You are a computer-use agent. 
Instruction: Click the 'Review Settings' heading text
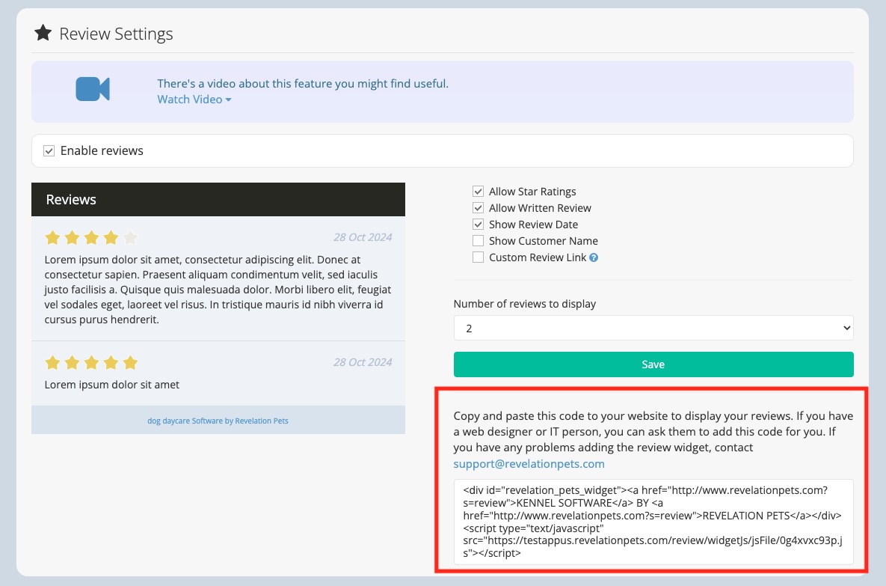point(117,34)
